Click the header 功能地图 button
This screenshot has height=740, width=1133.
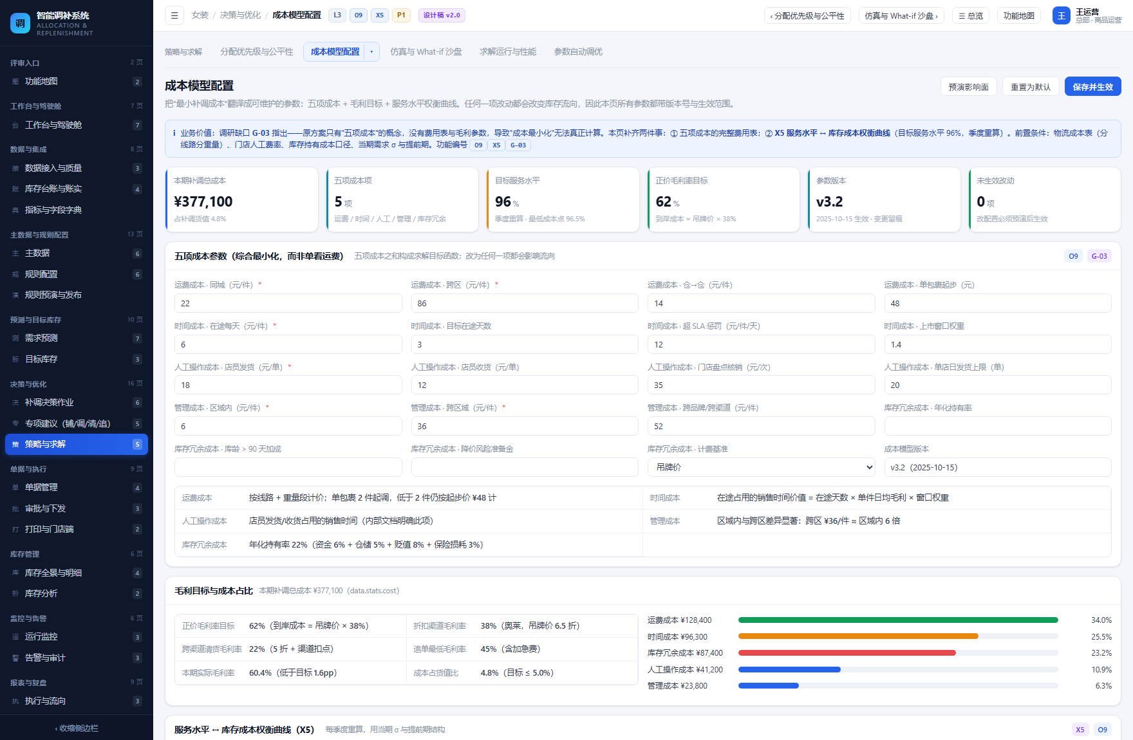[1019, 15]
